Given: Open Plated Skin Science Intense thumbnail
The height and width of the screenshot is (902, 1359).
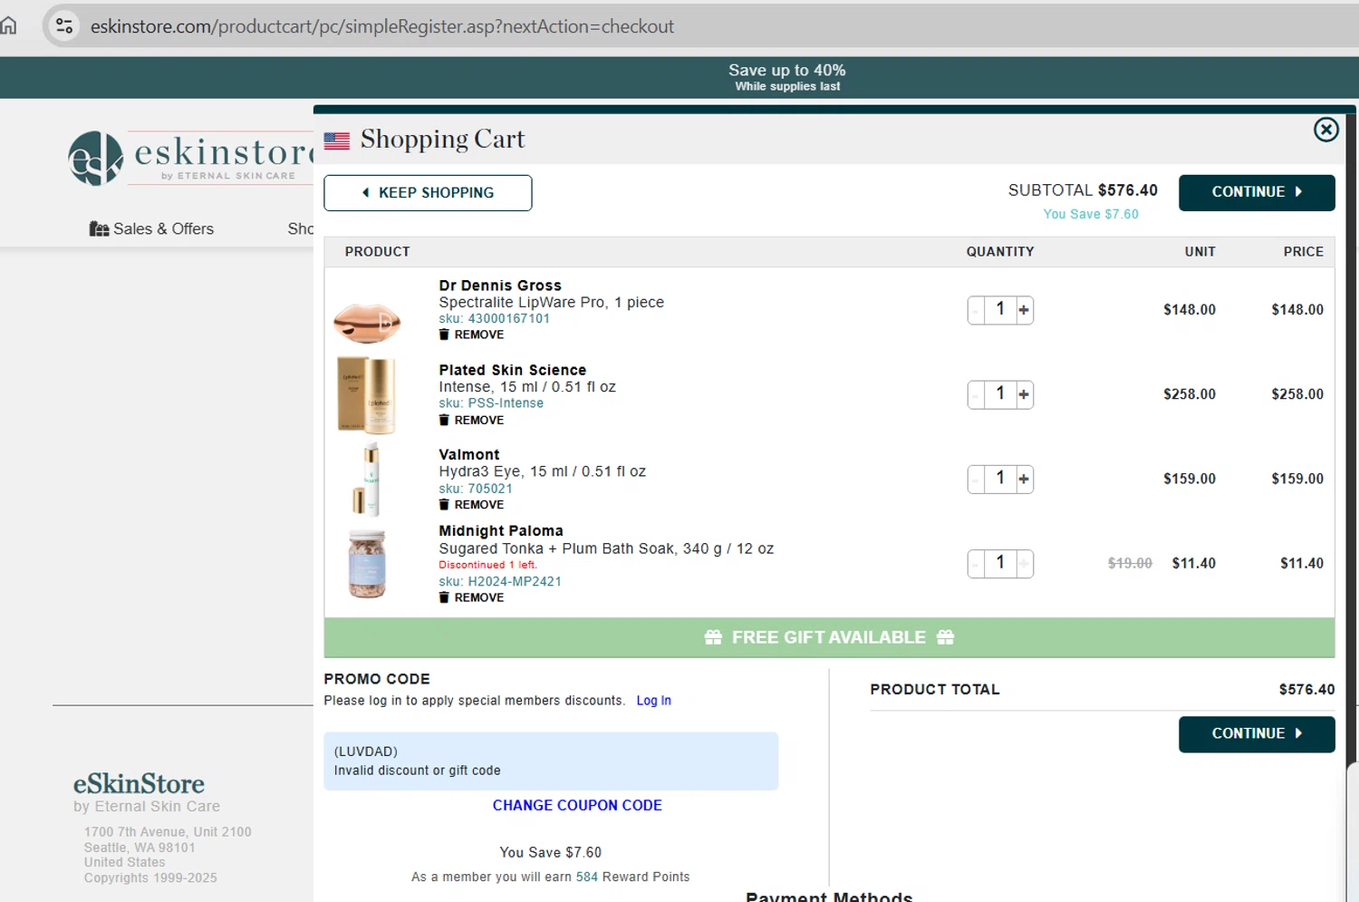Looking at the screenshot, I should [367, 395].
